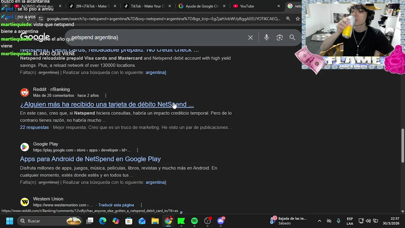The height and width of the screenshot is (228, 405).
Task: Open the tab search chevron
Action: click(6, 6)
